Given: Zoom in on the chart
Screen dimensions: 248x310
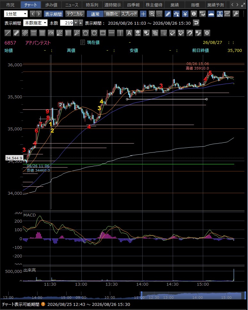Looking at the screenshot, I should [152, 14].
